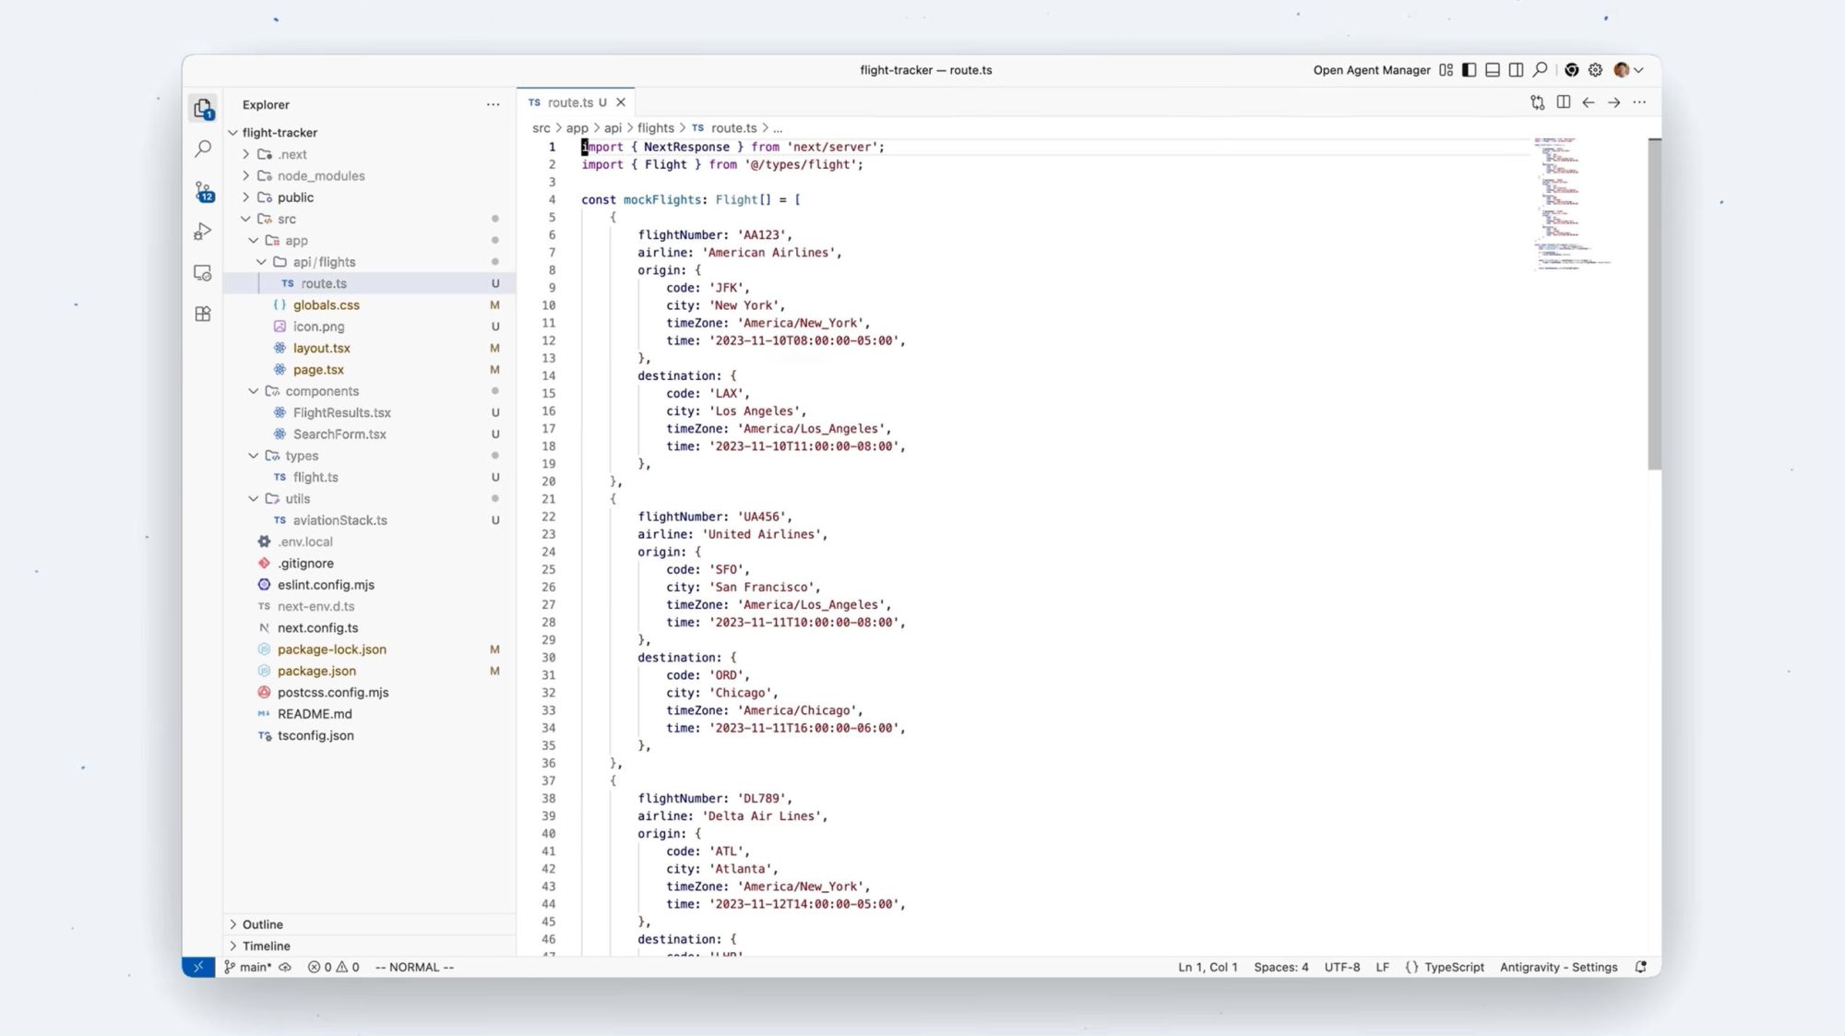Screen dimensions: 1845x1036
Task: Toggle the bottom panel visibility
Action: tap(1493, 70)
